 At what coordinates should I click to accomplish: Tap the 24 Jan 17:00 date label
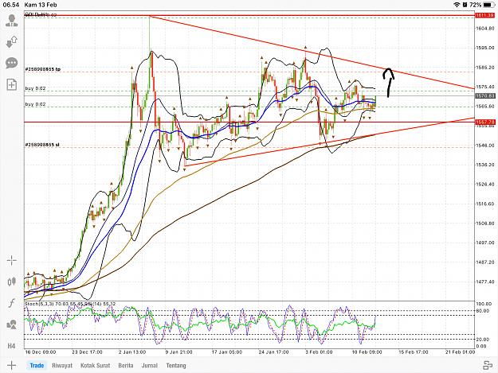(273, 352)
